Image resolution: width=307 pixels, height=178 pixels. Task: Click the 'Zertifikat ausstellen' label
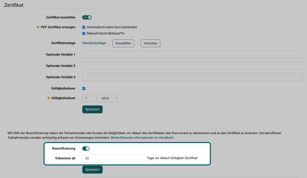(61, 17)
